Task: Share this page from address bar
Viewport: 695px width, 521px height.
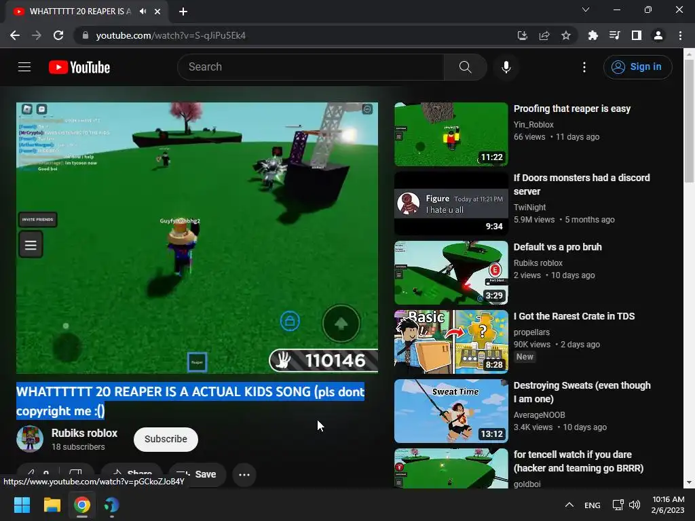Action: click(544, 35)
